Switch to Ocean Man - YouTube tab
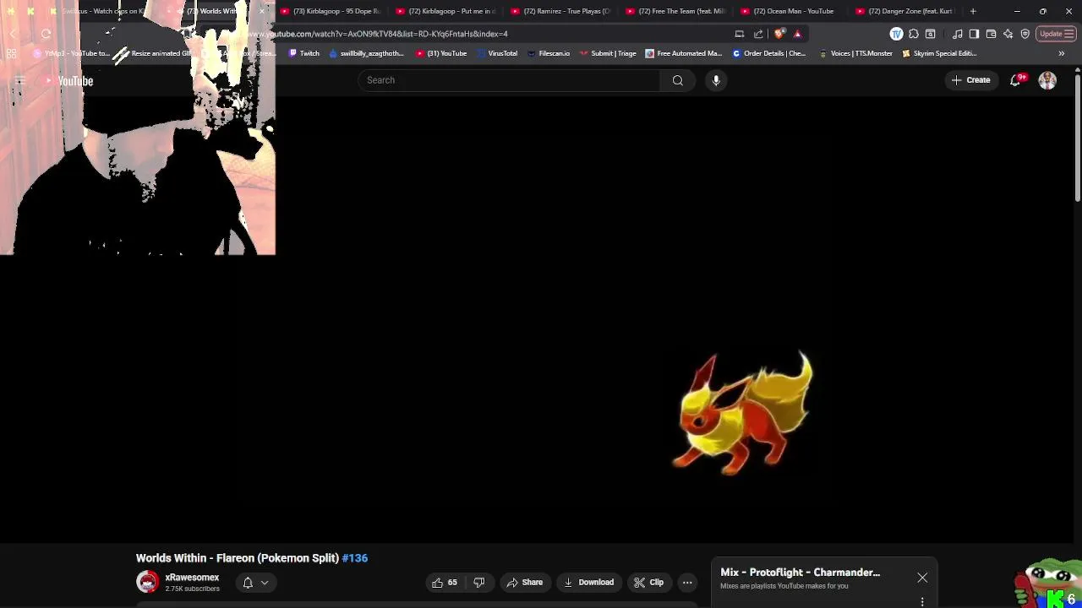 pos(790,11)
